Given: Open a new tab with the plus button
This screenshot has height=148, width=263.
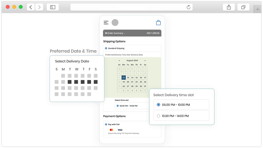Looking at the screenshot, I should click(257, 9).
